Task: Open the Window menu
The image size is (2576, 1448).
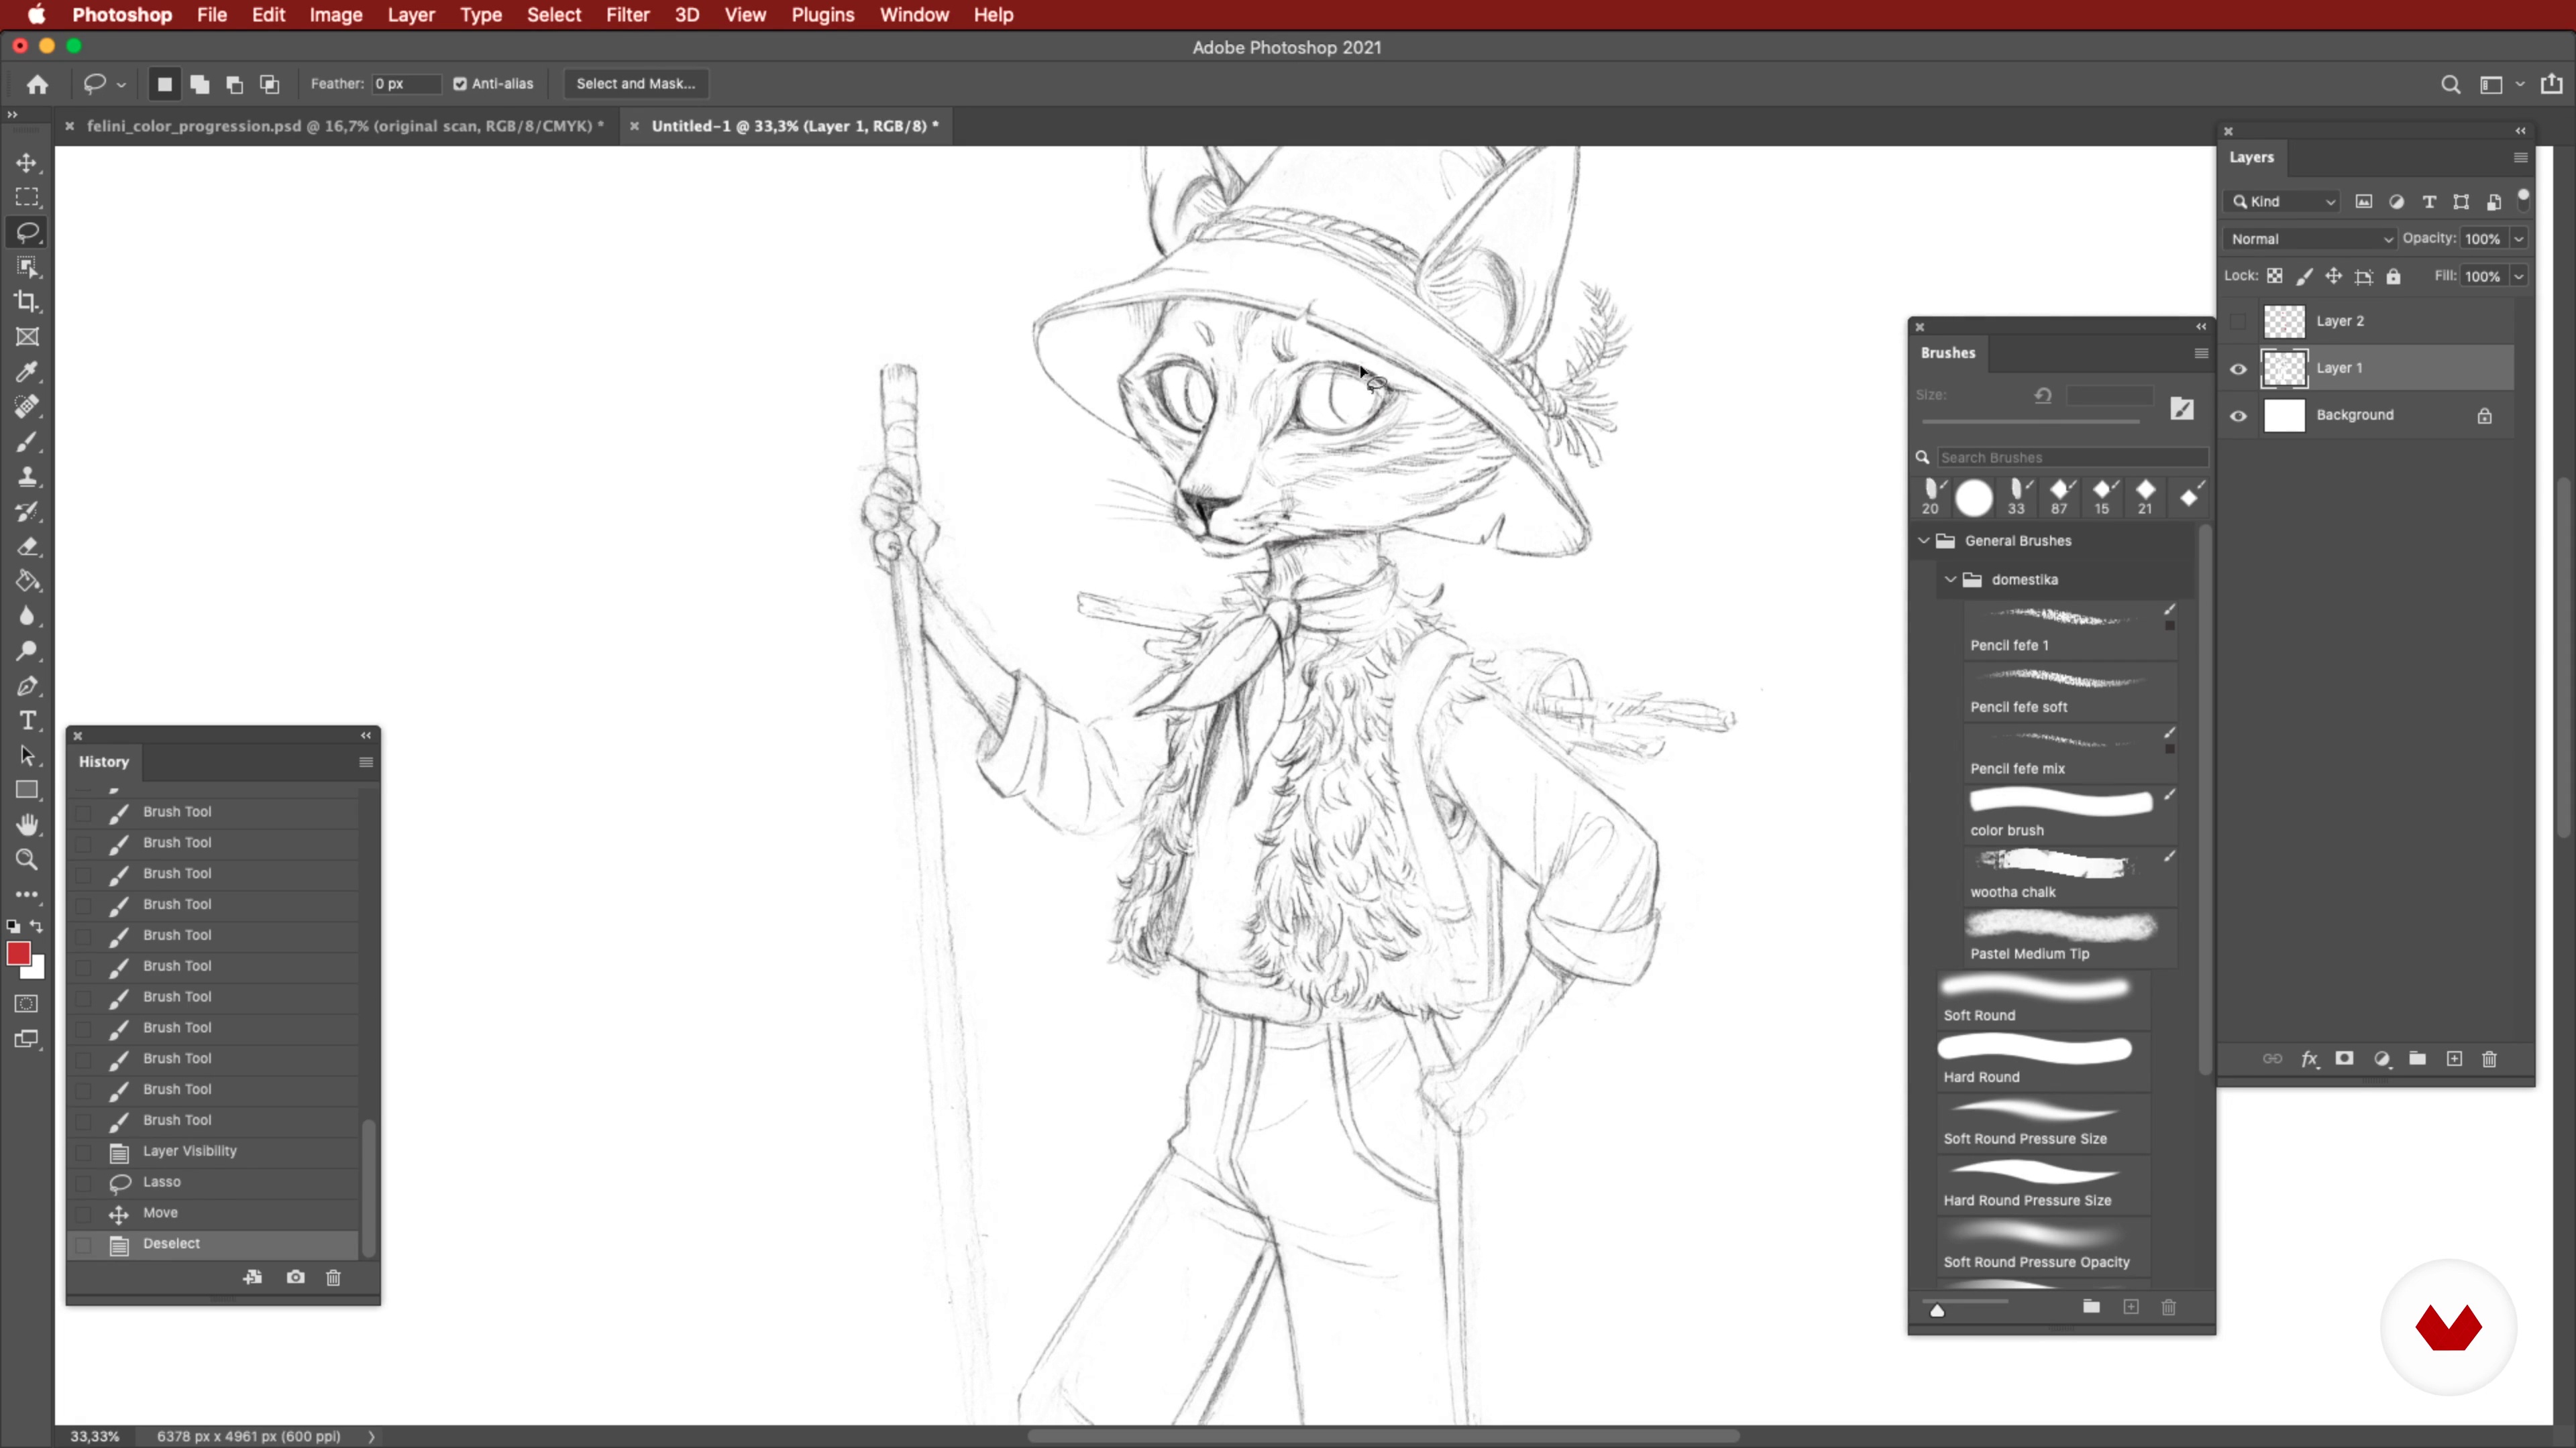Action: point(914,15)
